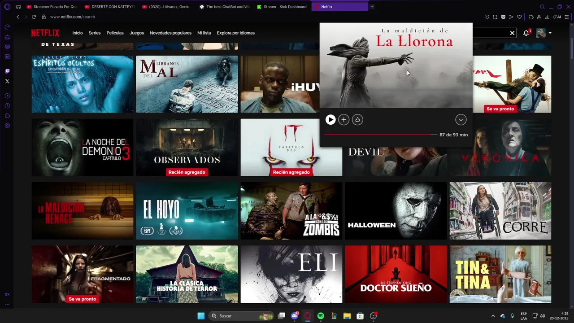Click the toolbar pin icon
This screenshot has width=574, height=323.
click(487, 17)
